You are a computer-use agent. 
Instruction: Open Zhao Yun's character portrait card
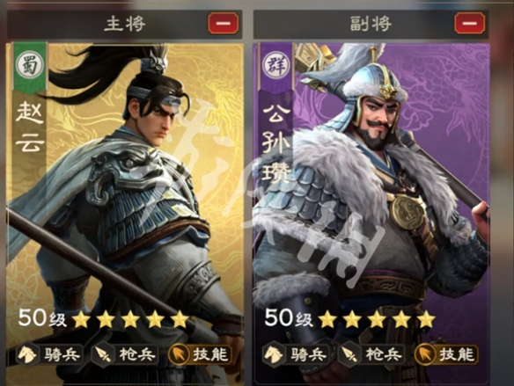[125, 214]
